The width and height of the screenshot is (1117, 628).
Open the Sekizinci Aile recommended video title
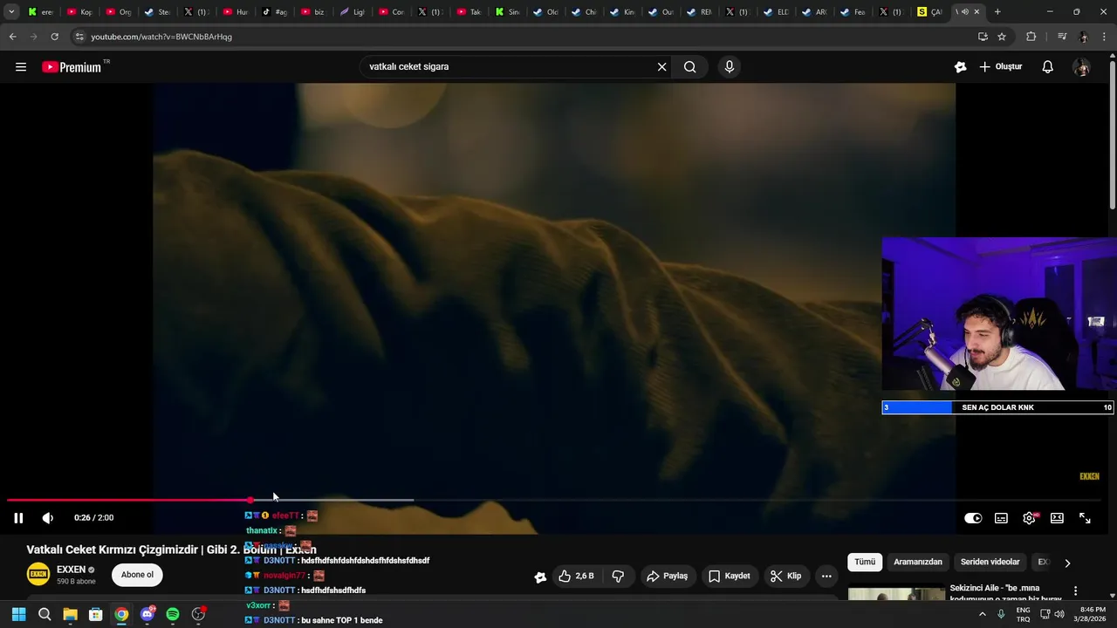[x=1005, y=593]
